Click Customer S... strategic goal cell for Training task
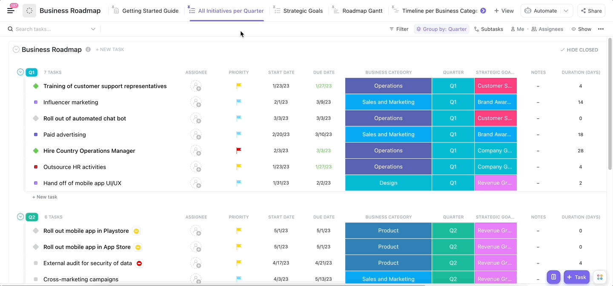The image size is (613, 286). coord(496,86)
